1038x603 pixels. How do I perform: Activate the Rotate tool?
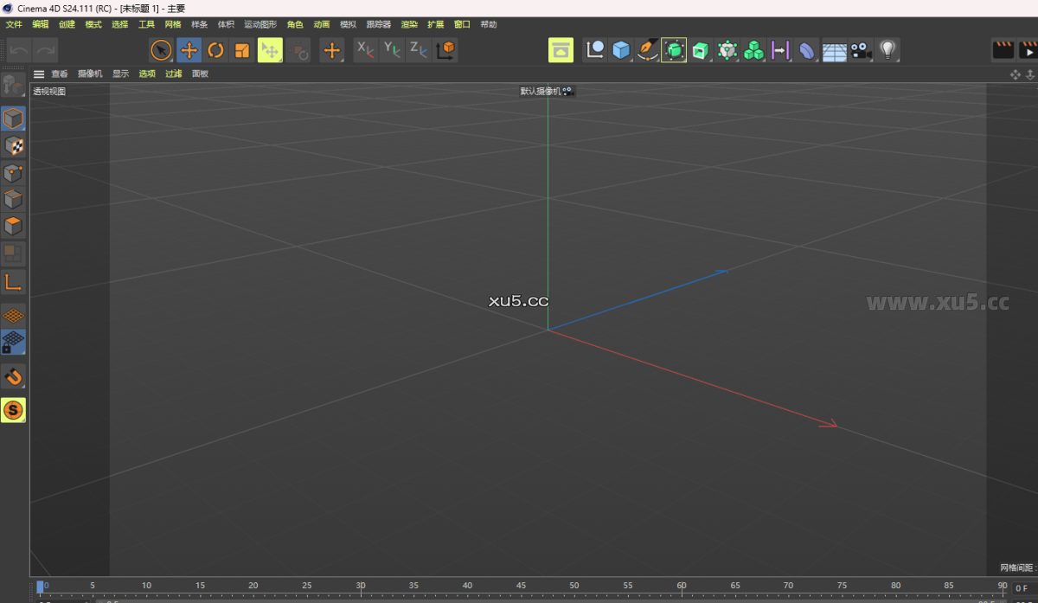click(x=215, y=50)
